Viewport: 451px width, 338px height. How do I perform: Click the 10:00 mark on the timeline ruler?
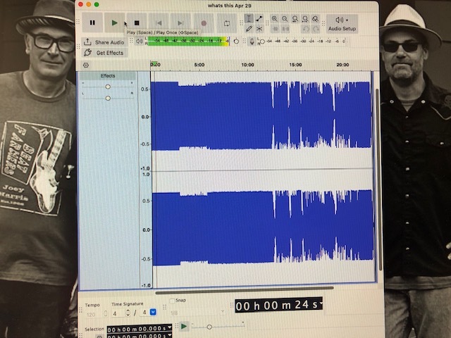click(247, 65)
